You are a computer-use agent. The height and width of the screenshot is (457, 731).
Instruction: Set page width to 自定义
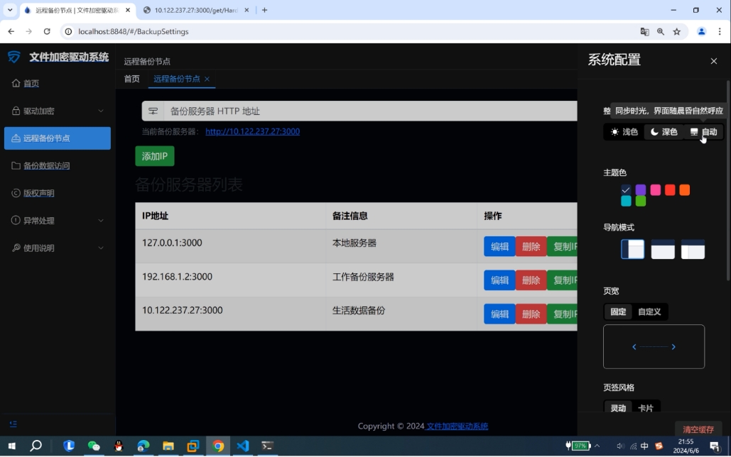coord(649,312)
